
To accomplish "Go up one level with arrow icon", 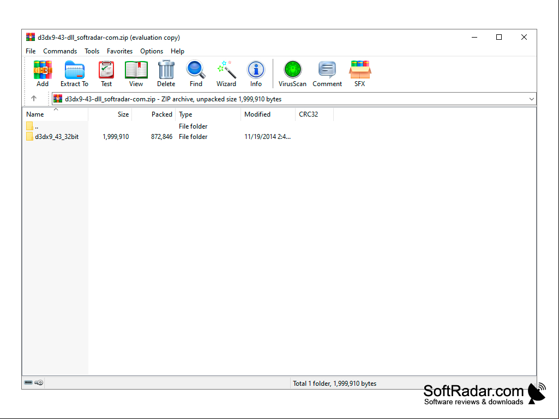I will coord(34,98).
